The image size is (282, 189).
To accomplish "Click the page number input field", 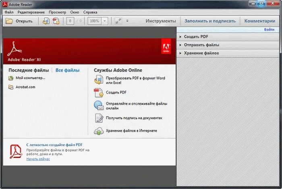I will pyautogui.click(x=70, y=21).
